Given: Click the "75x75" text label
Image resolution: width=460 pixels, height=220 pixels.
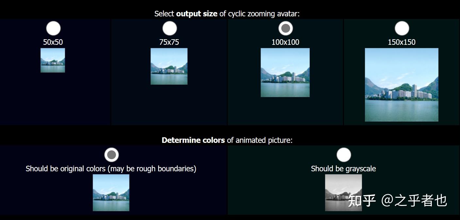Looking at the screenshot, I should (169, 42).
